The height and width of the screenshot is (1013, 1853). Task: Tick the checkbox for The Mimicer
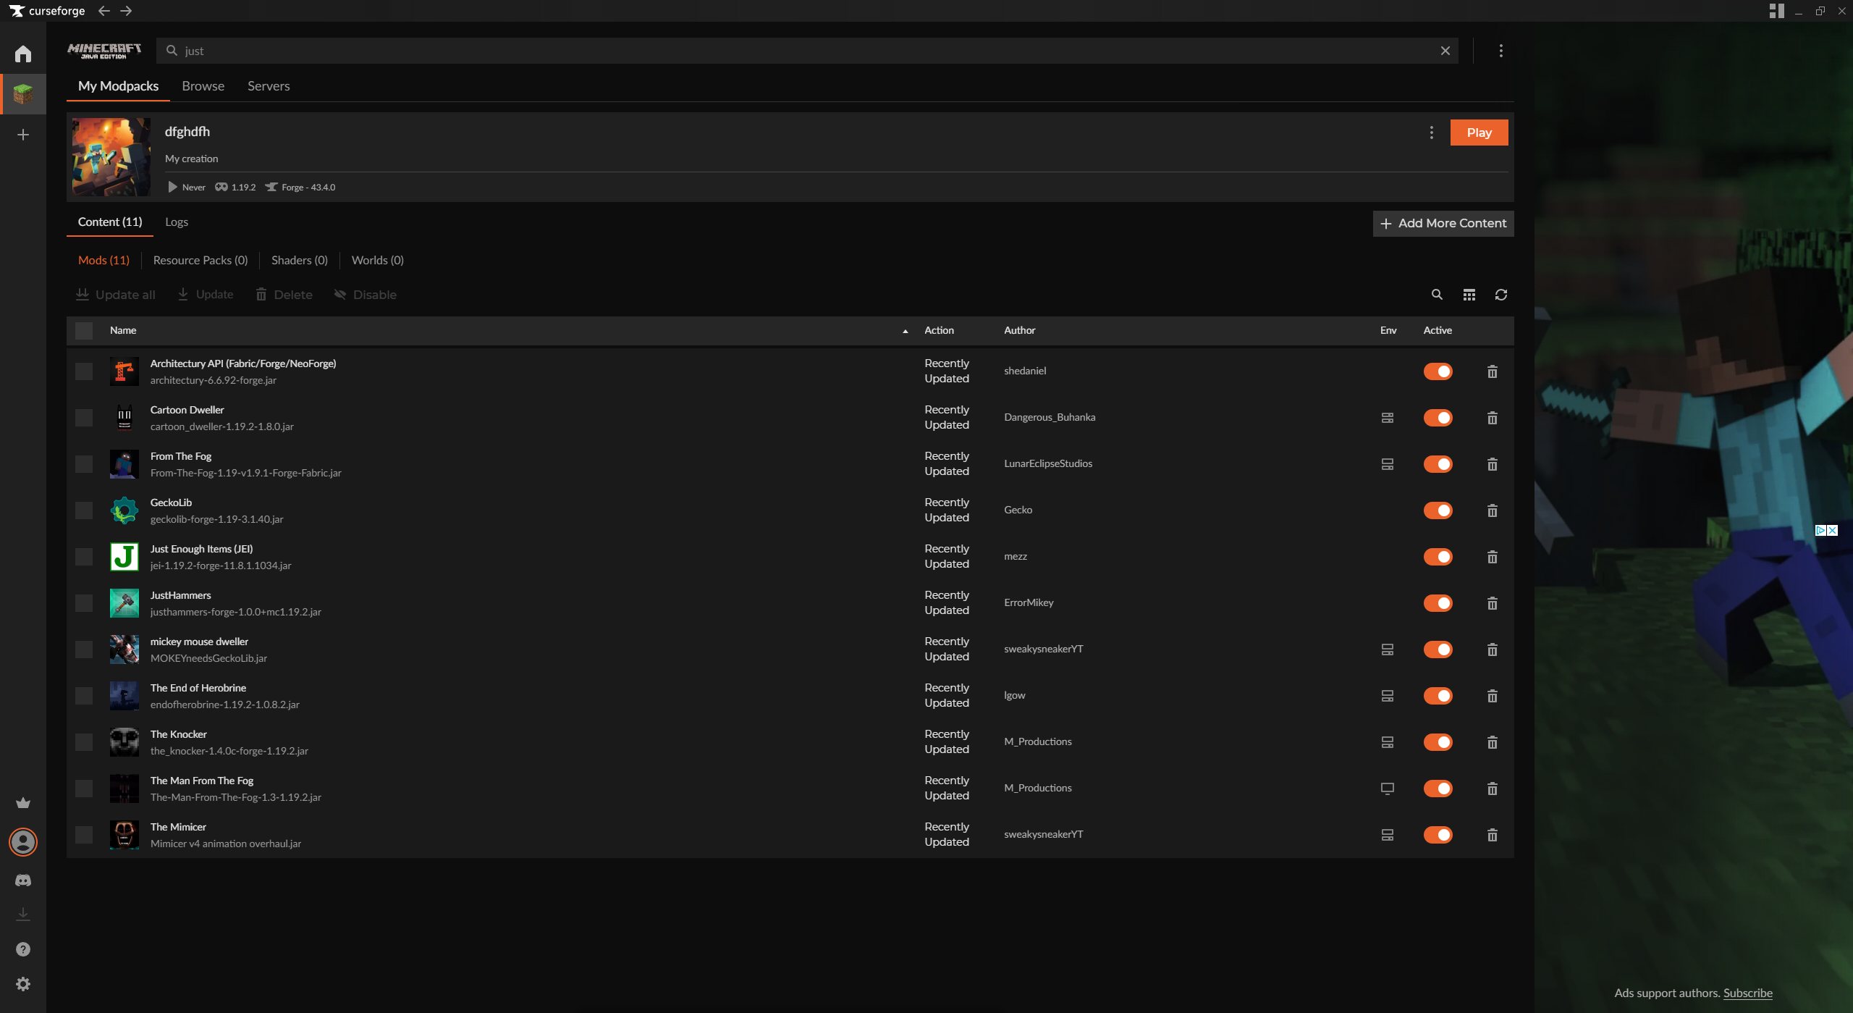84,835
